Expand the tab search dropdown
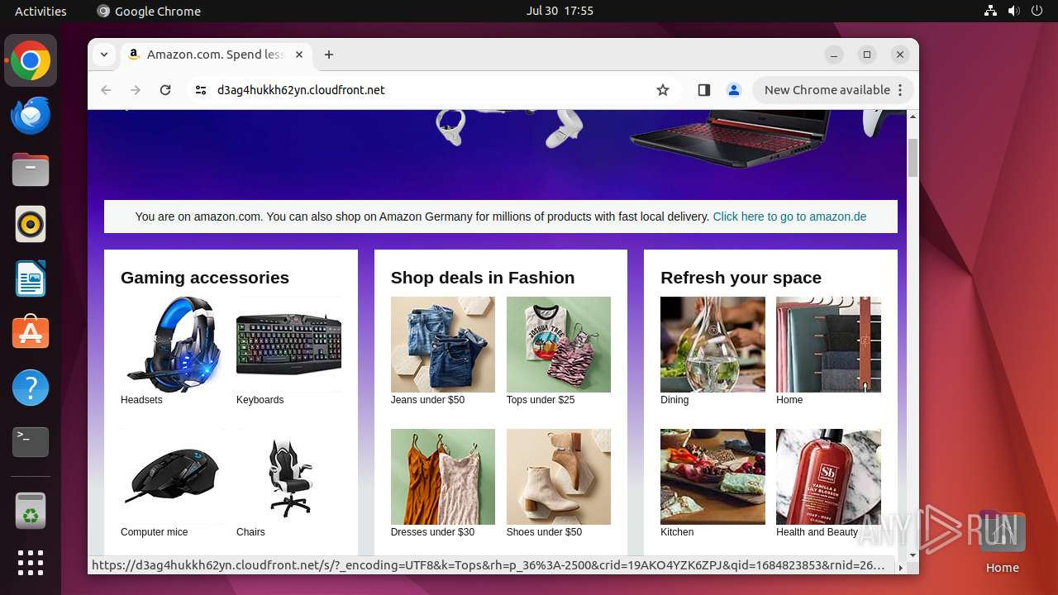 coord(103,55)
